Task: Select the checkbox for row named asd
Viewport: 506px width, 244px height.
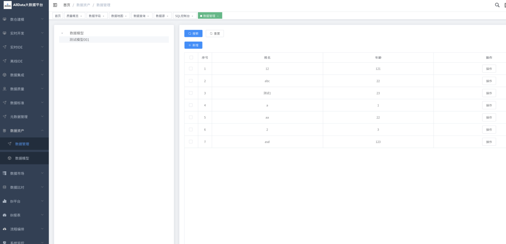Action: [191, 142]
